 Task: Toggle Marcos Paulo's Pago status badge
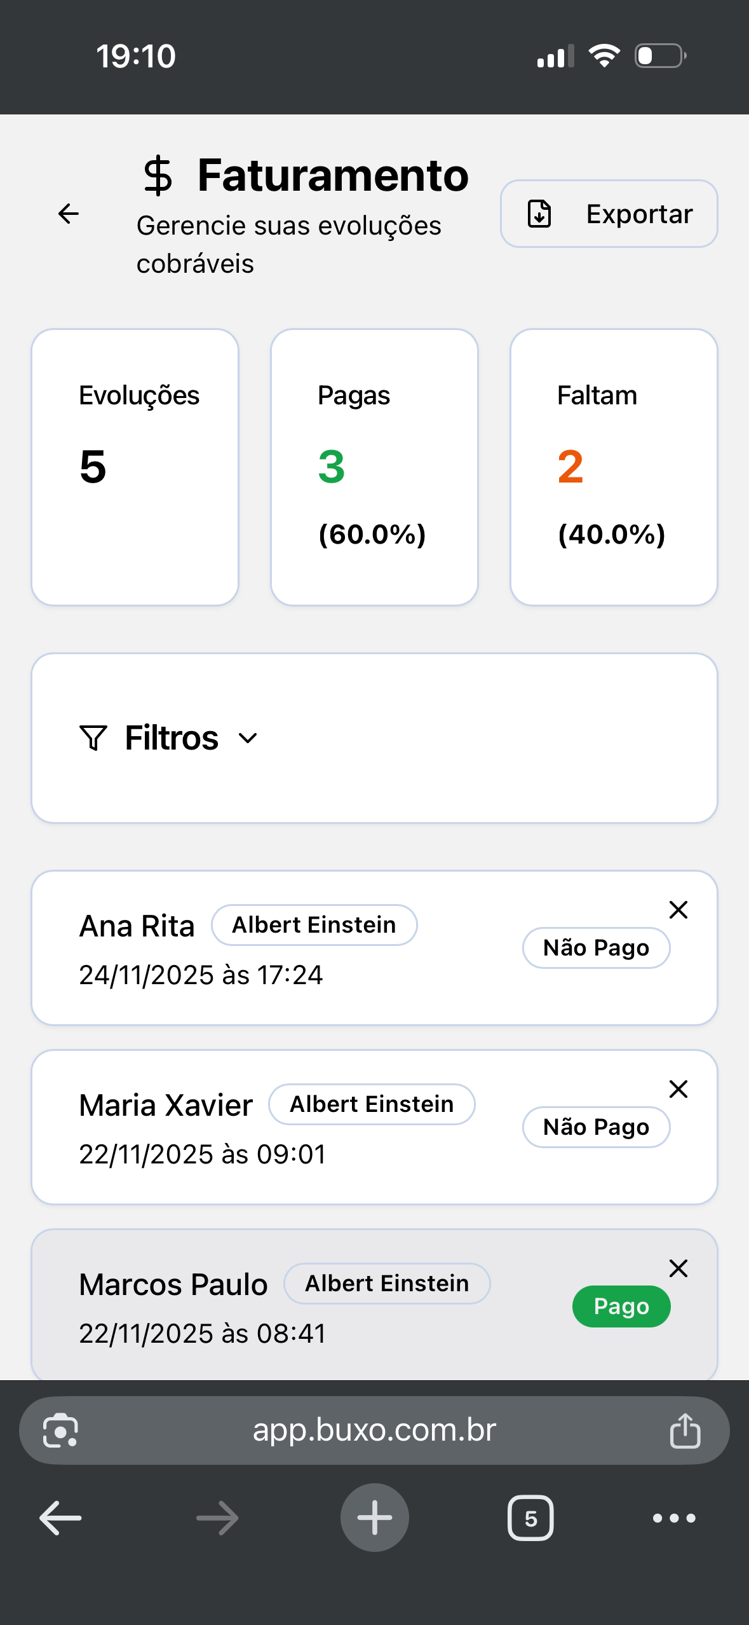tap(621, 1306)
